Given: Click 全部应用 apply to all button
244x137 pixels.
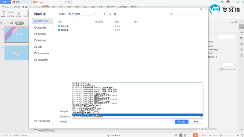Looking at the screenshot, I should 203,129.
